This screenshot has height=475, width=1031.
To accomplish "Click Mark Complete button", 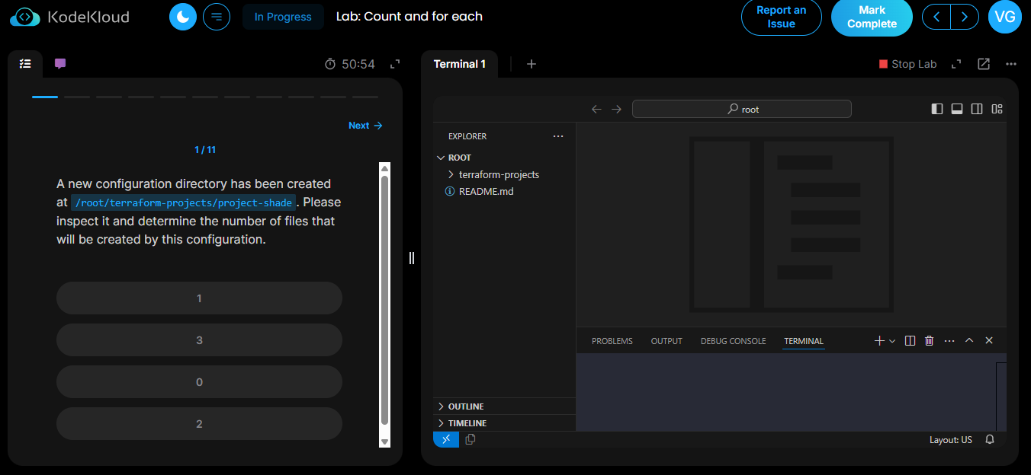I will 872,17.
